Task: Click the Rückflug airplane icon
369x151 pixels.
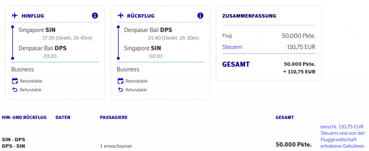Action: point(120,15)
